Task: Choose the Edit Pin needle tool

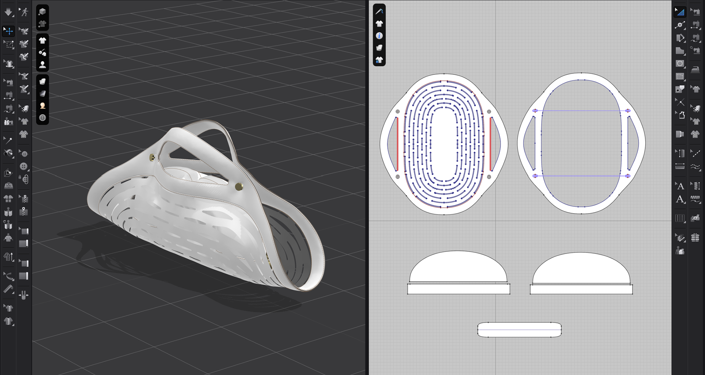Action: [x=8, y=140]
